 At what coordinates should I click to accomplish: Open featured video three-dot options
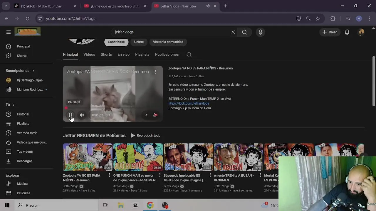155,72
